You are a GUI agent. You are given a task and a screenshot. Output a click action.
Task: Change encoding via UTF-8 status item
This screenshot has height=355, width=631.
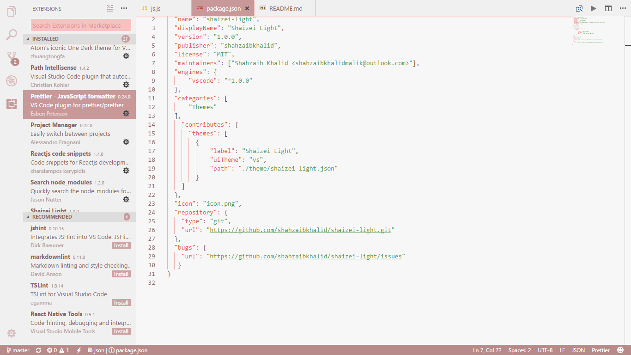click(545, 350)
